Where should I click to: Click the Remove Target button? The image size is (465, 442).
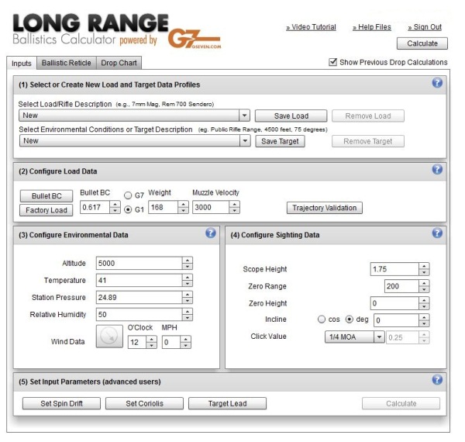tap(367, 141)
